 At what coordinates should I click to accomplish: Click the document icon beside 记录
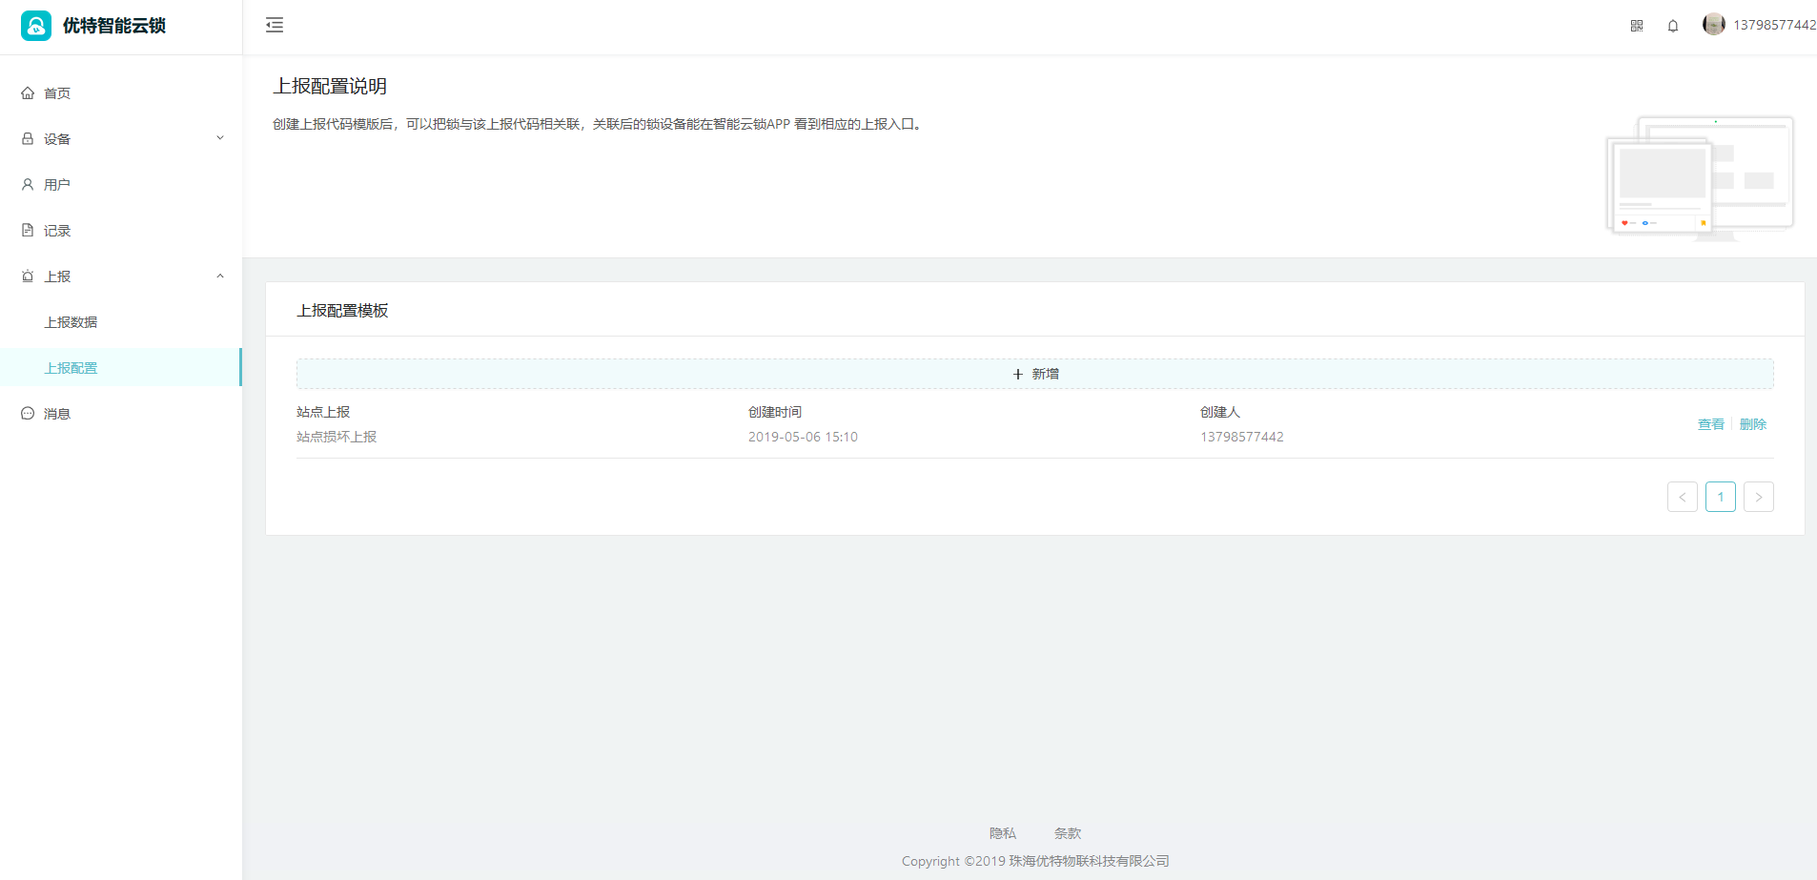coord(28,231)
